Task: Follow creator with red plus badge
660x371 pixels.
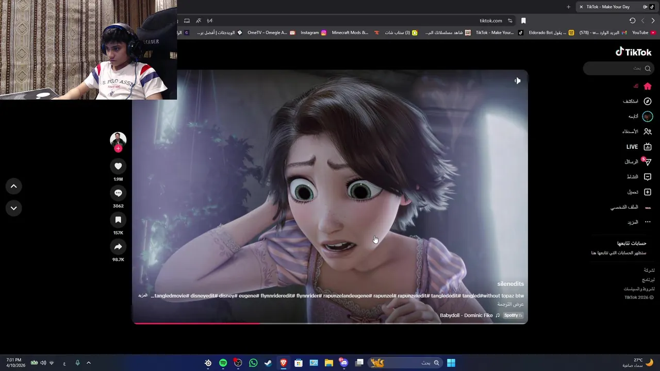Action: tap(118, 148)
